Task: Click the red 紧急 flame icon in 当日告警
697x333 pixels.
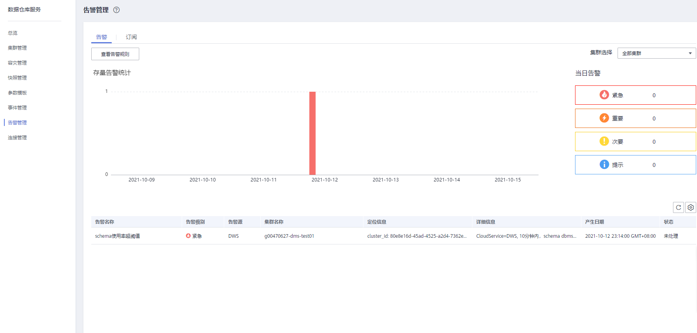Action: [604, 95]
